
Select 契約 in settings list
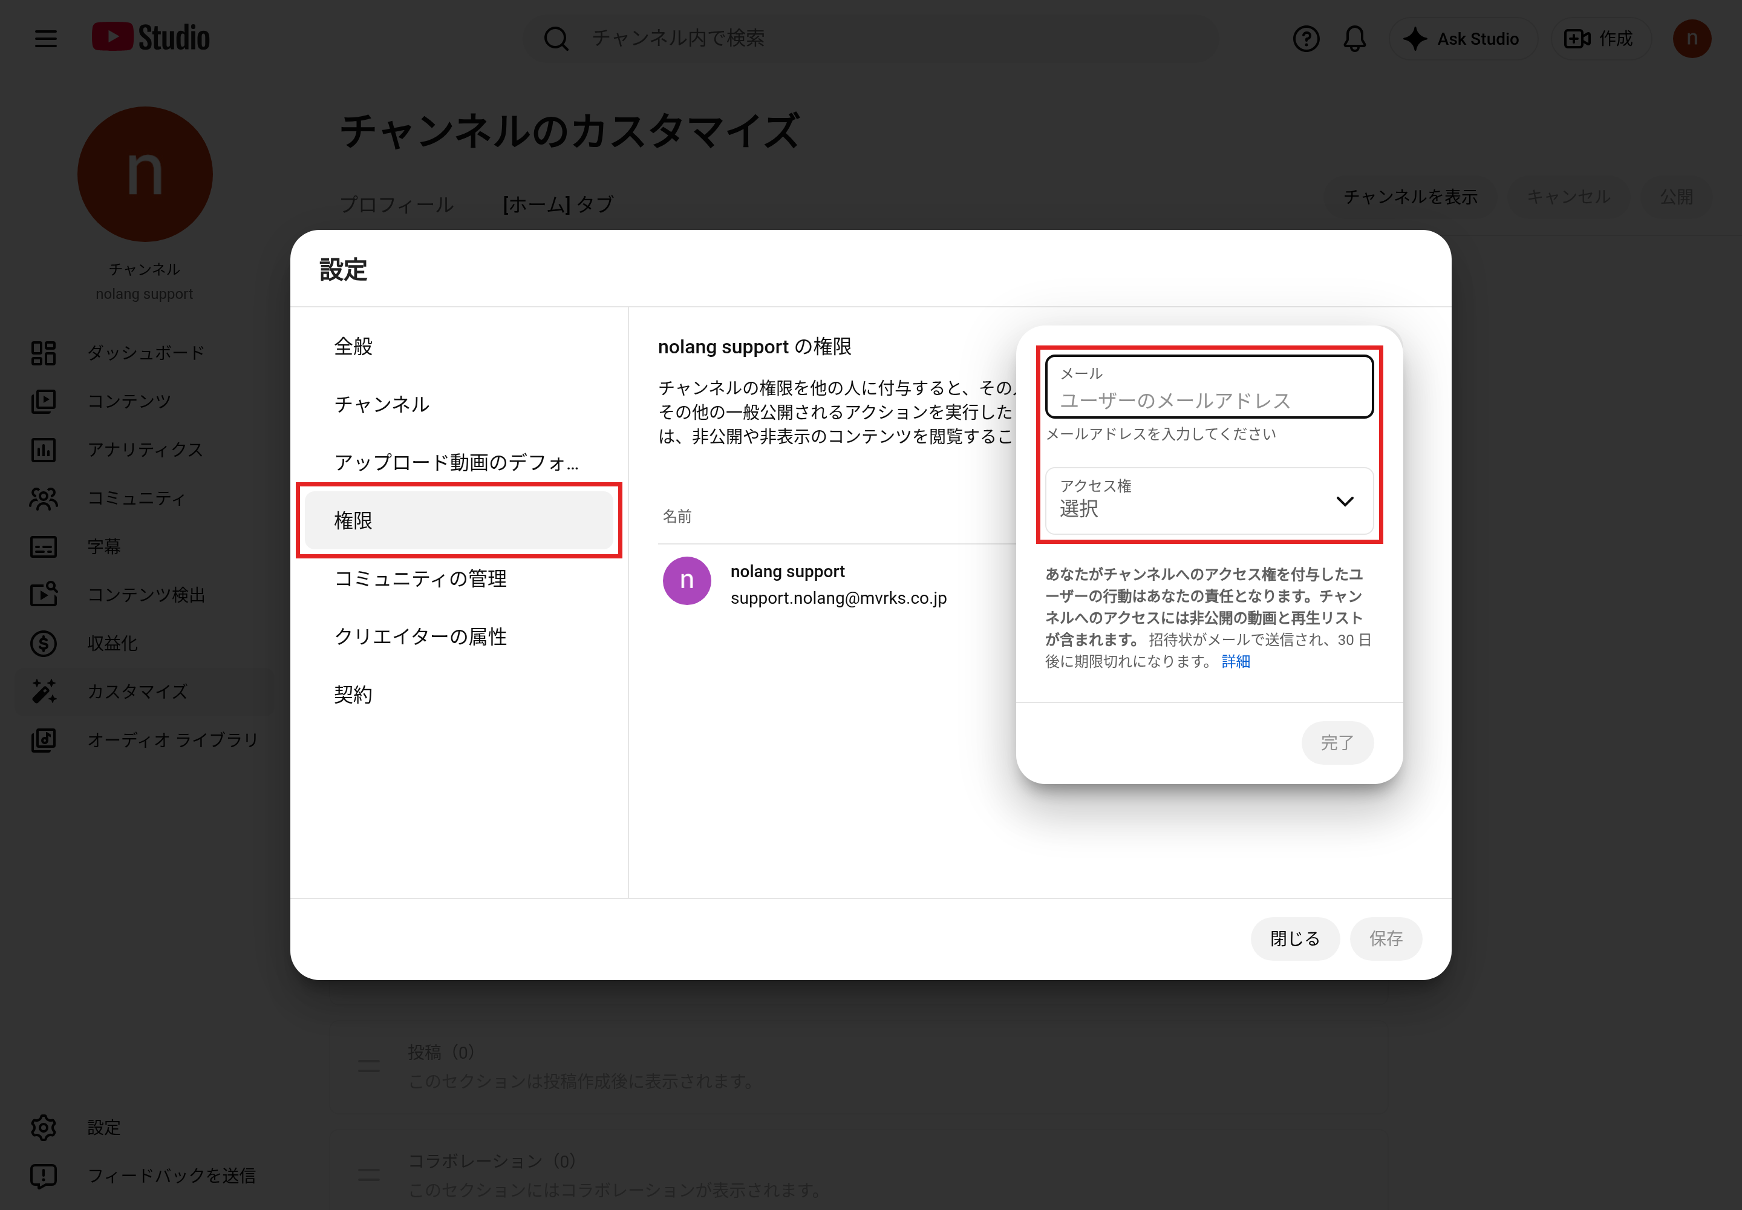458,695
